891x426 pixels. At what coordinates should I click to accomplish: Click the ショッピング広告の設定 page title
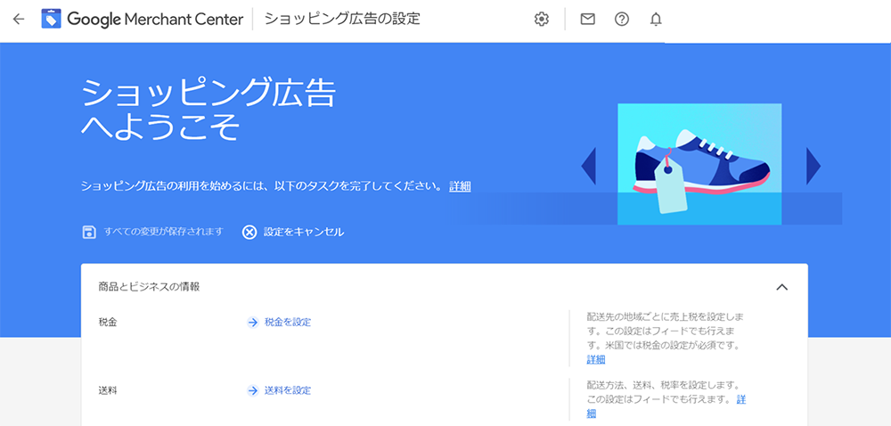pyautogui.click(x=342, y=19)
